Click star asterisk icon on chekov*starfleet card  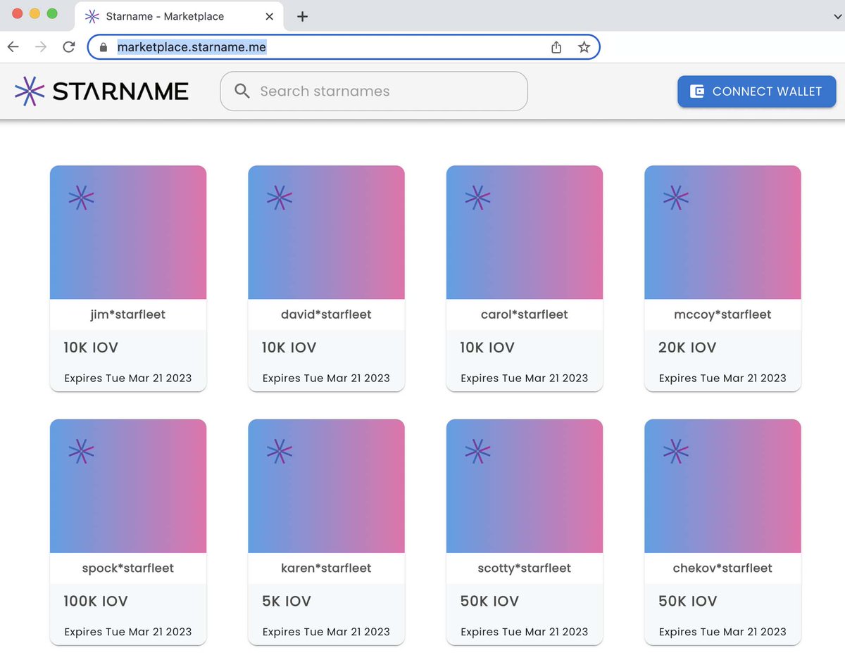point(676,452)
